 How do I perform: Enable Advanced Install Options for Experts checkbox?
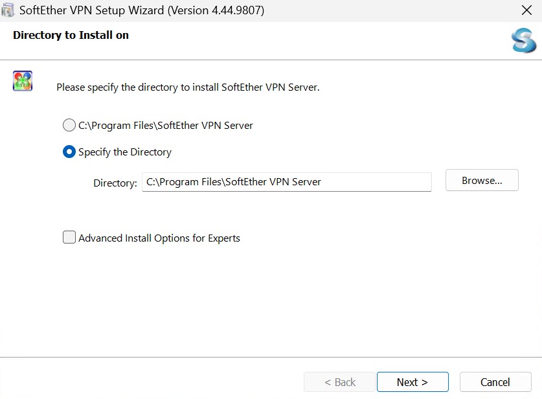coord(69,238)
